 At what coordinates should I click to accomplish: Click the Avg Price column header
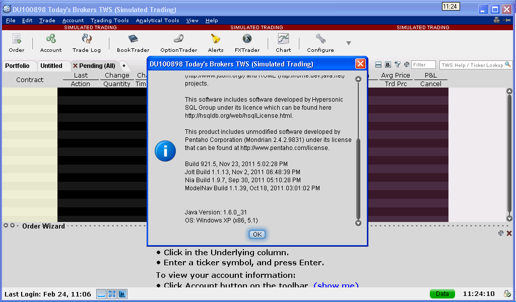click(396, 75)
